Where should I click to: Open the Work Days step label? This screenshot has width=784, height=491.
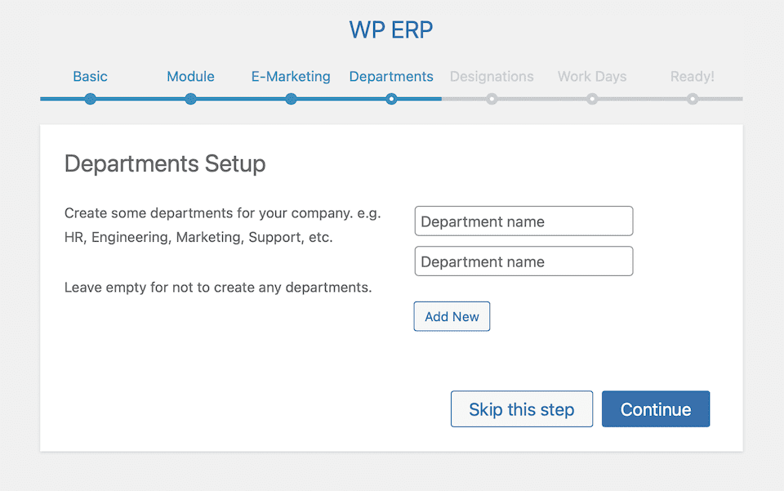(592, 77)
